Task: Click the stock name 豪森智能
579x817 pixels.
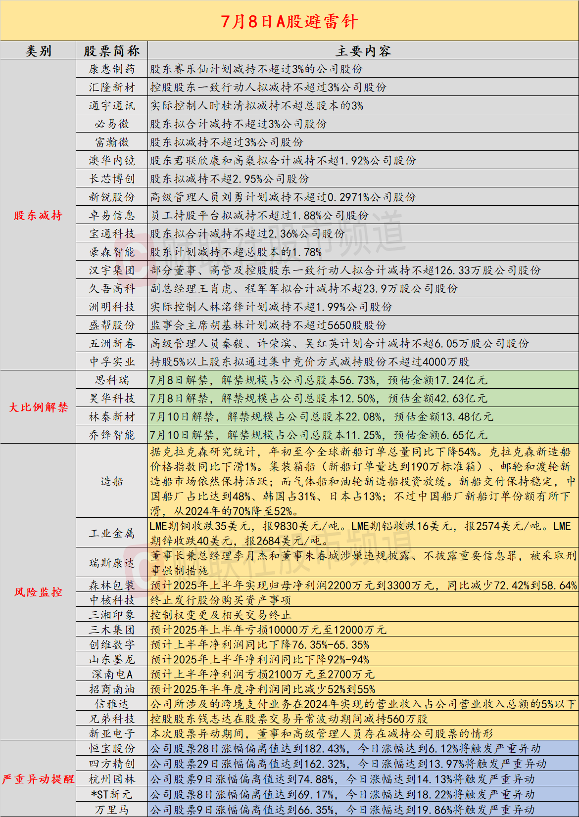Action: 112,252
